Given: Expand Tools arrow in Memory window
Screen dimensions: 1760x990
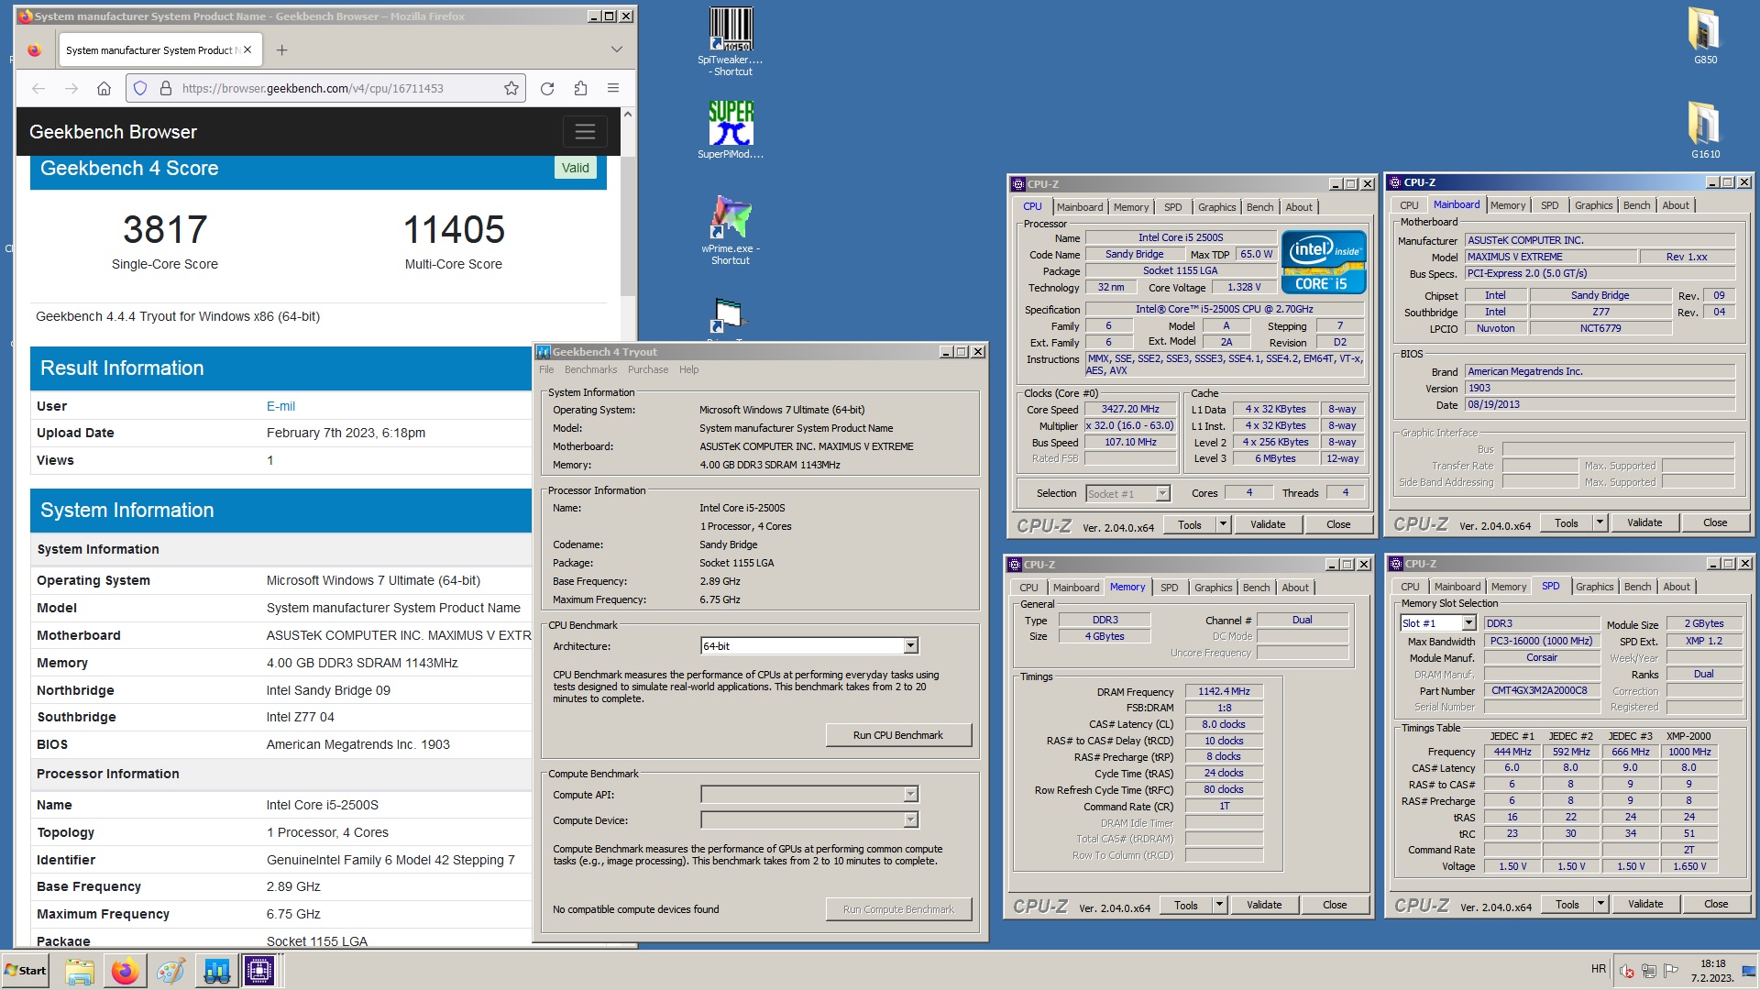Looking at the screenshot, I should [x=1219, y=905].
